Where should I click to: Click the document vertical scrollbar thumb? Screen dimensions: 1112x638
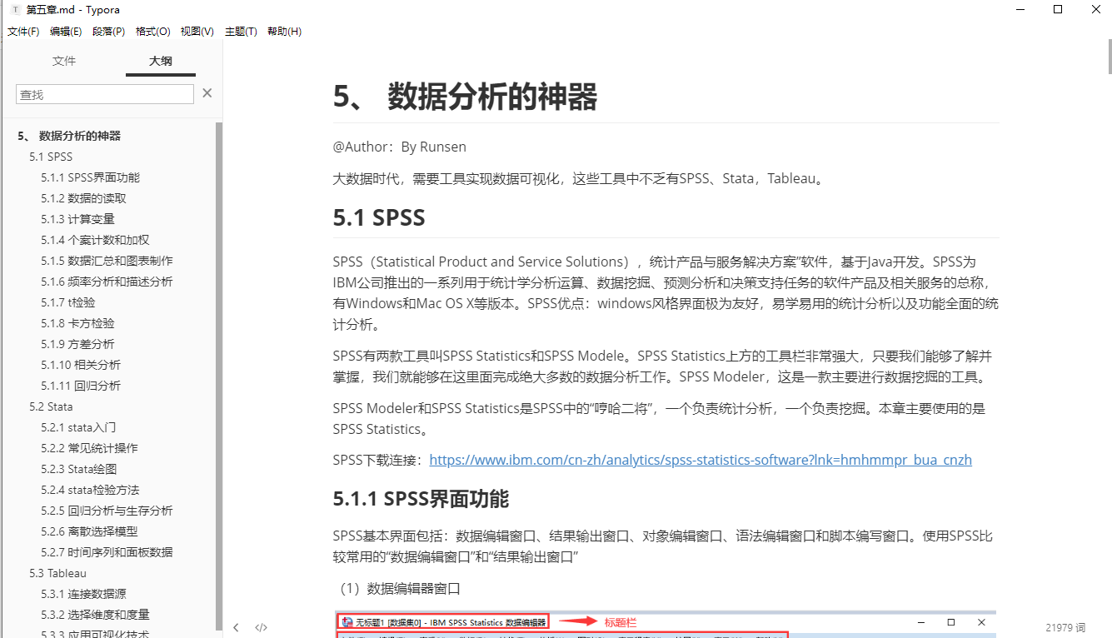tap(1109, 57)
